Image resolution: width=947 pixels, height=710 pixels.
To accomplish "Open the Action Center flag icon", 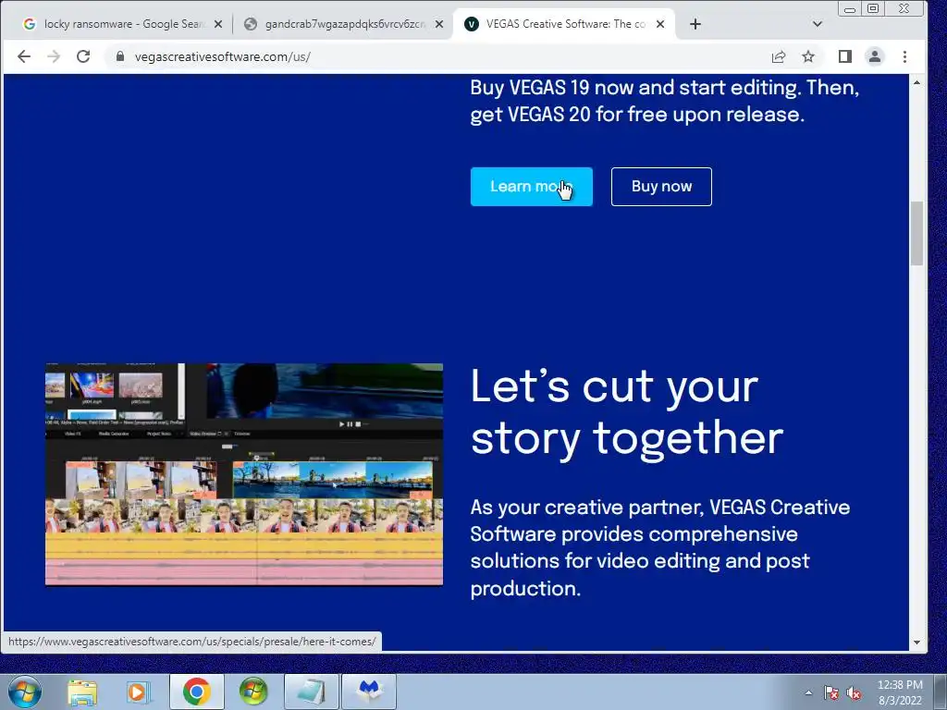I will pos(831,692).
